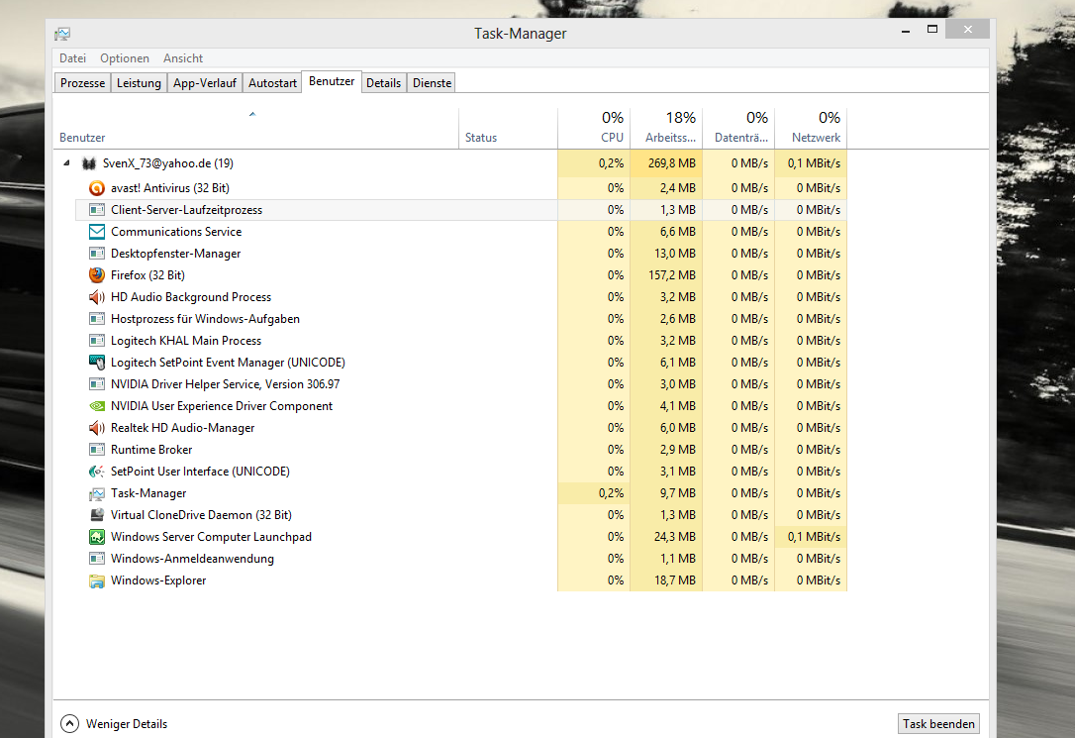This screenshot has height=738, width=1075.
Task: Sort by Datenträger column header
Action: [x=738, y=128]
